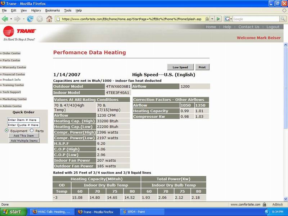288x216 pixels.
Task: Open the Warranty Center sidebar link
Action: pyautogui.click(x=14, y=67)
